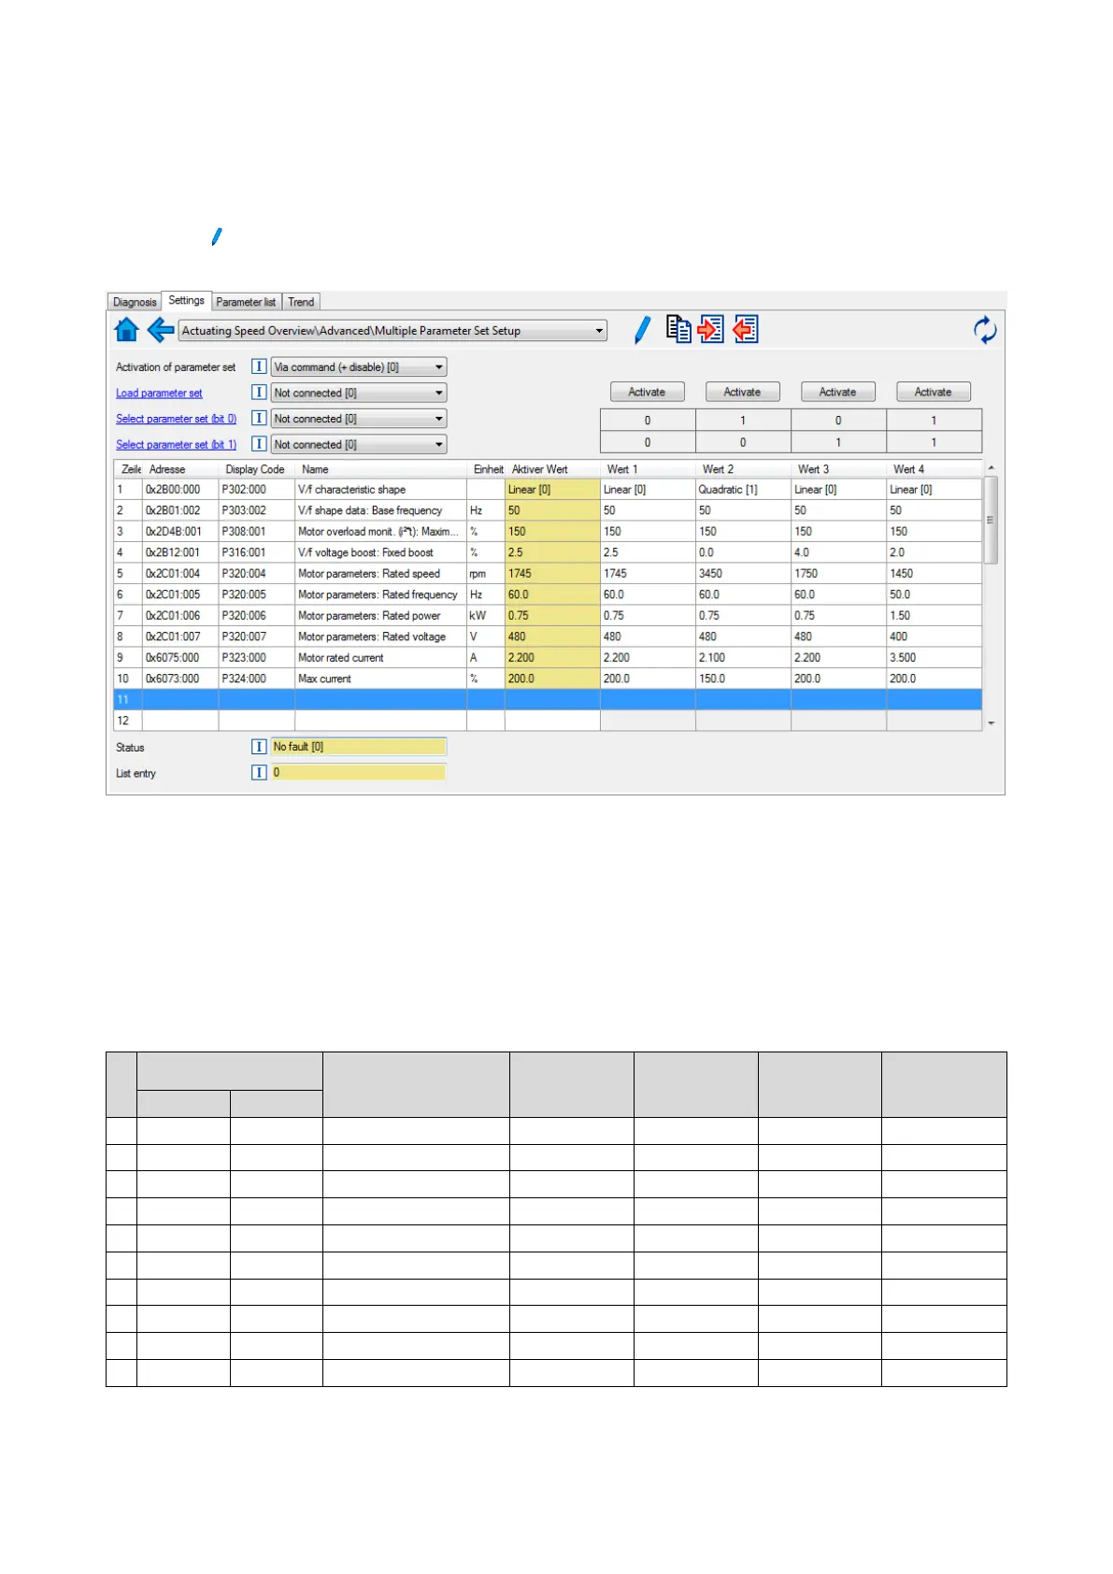Image resolution: width=1113 pixels, height=1574 pixels.
Task: Click the red right-pointing arrow list icon
Action: [711, 329]
